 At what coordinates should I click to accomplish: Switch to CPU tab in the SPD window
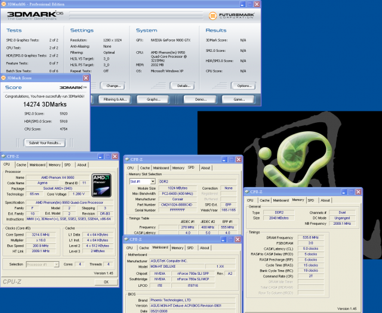click(131, 168)
